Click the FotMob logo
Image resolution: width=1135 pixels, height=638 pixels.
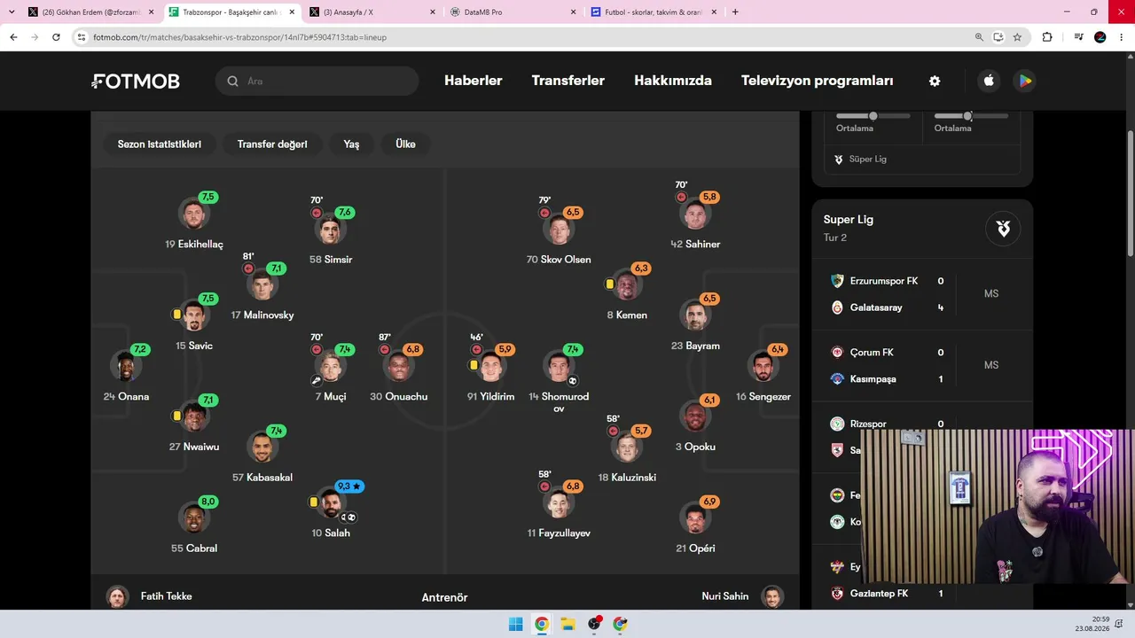136,81
